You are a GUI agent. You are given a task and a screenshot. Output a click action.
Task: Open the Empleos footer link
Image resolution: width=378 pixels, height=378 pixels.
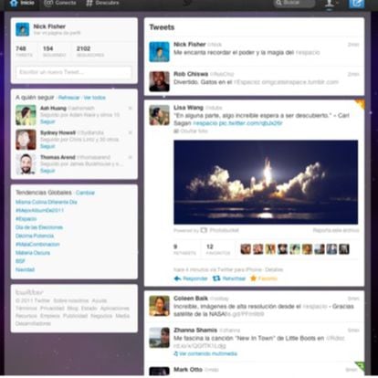(x=50, y=316)
